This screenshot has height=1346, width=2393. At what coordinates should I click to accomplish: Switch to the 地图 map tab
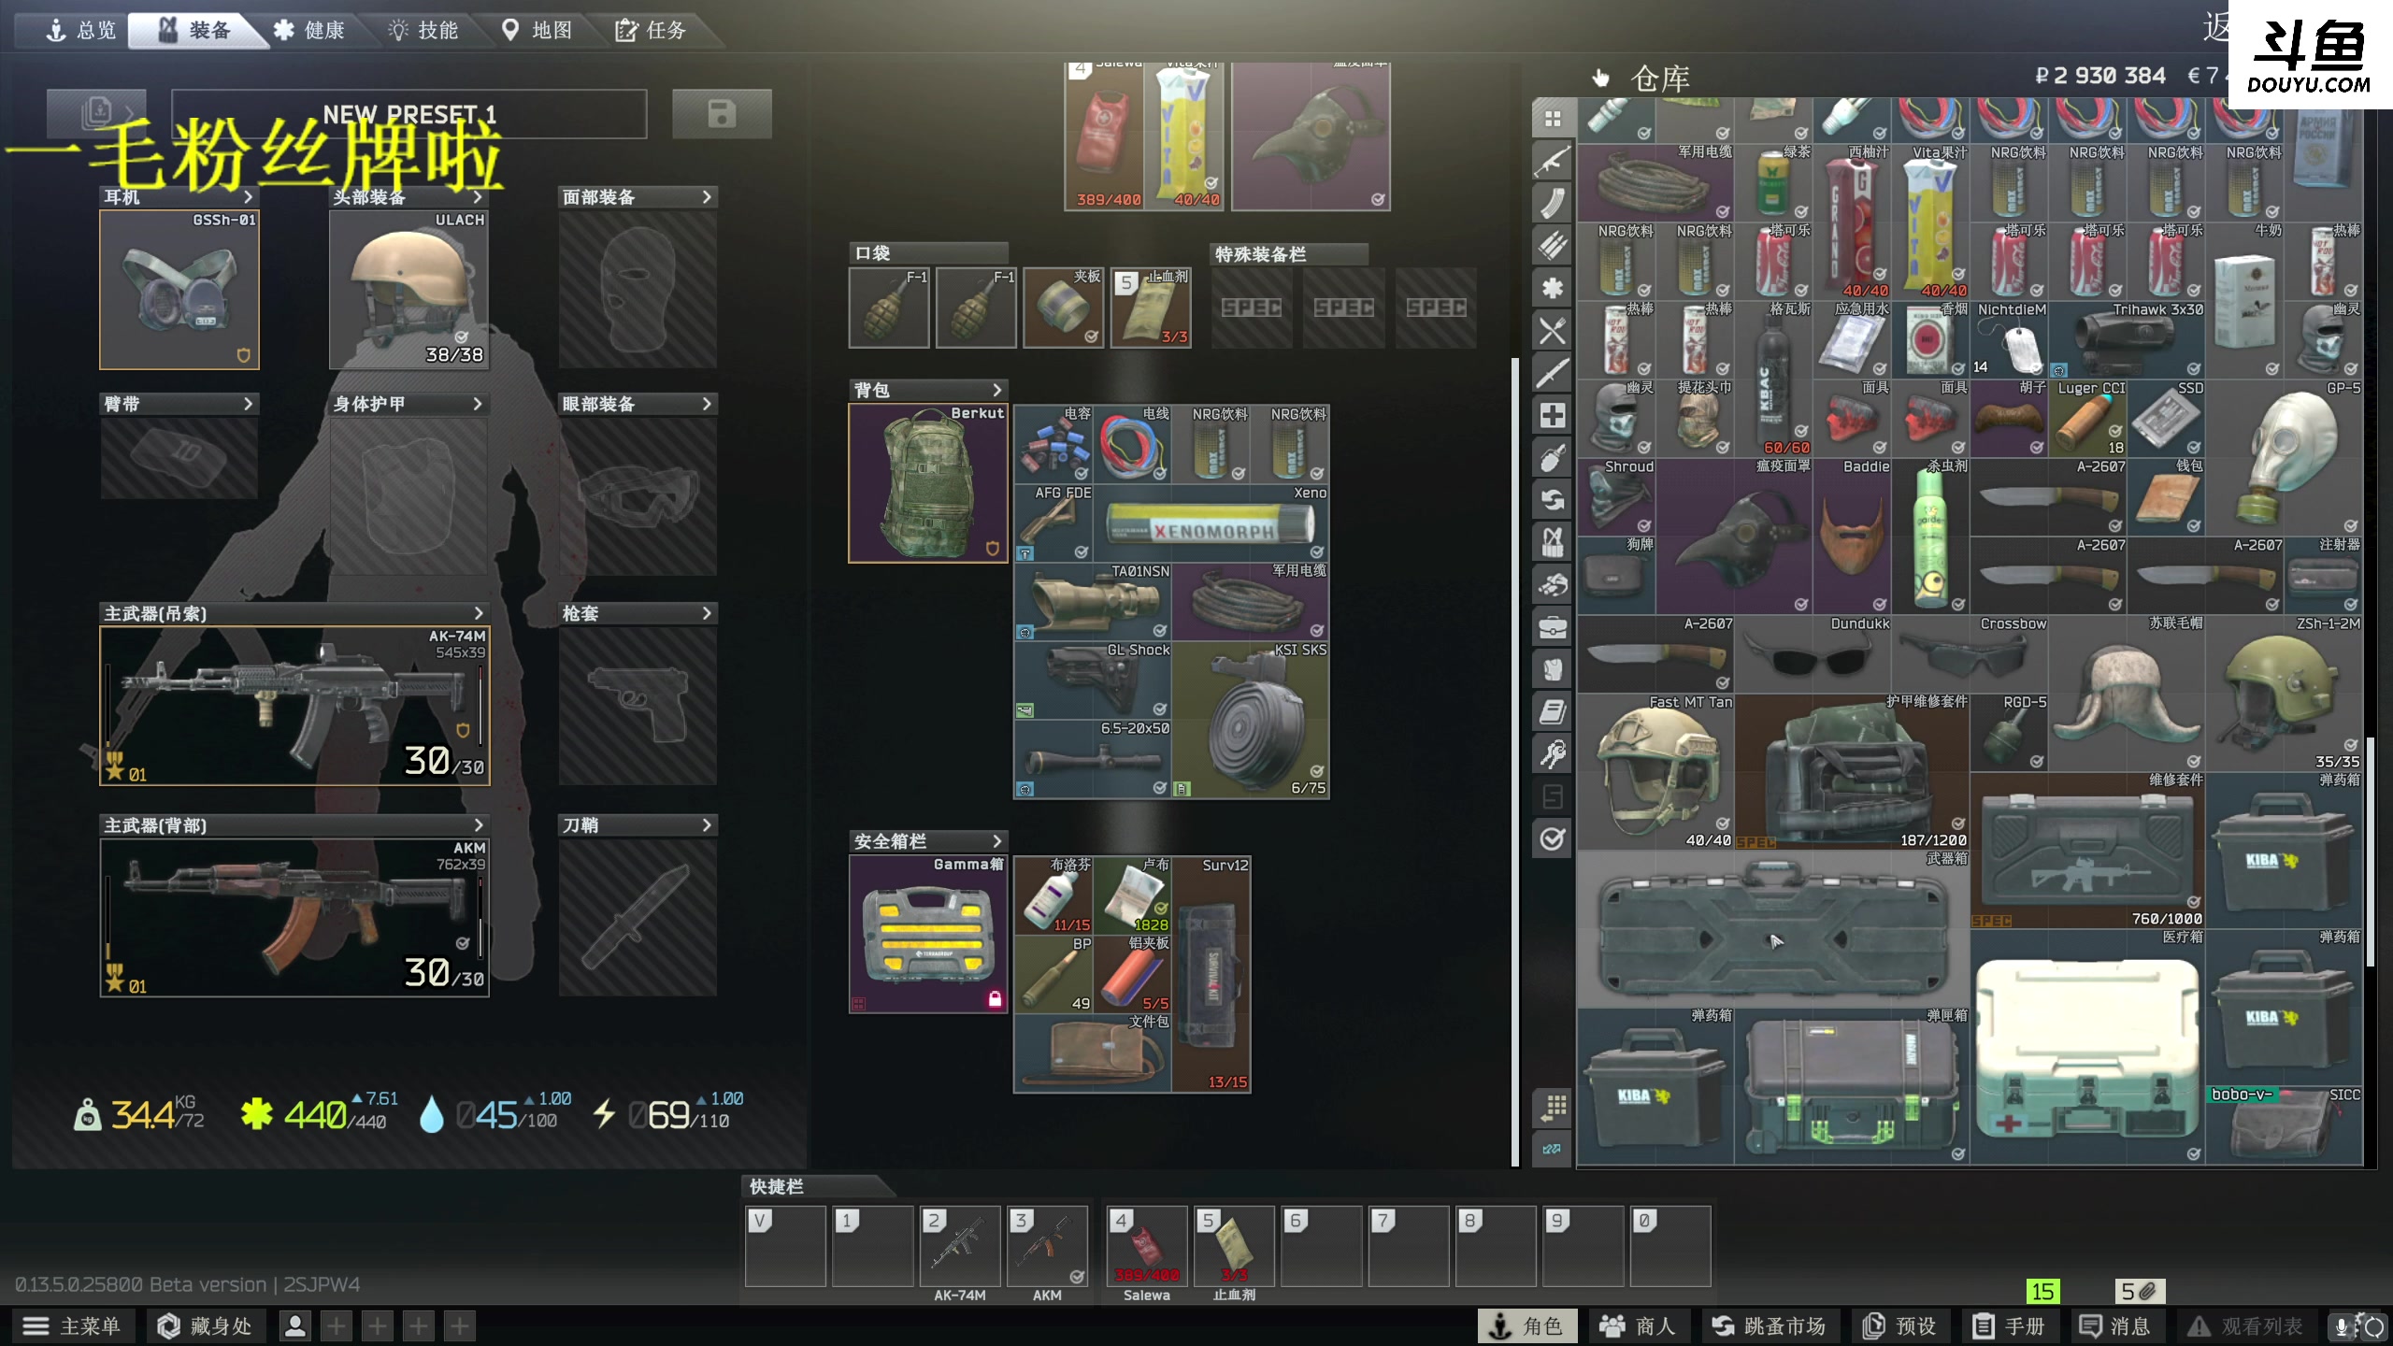537,30
